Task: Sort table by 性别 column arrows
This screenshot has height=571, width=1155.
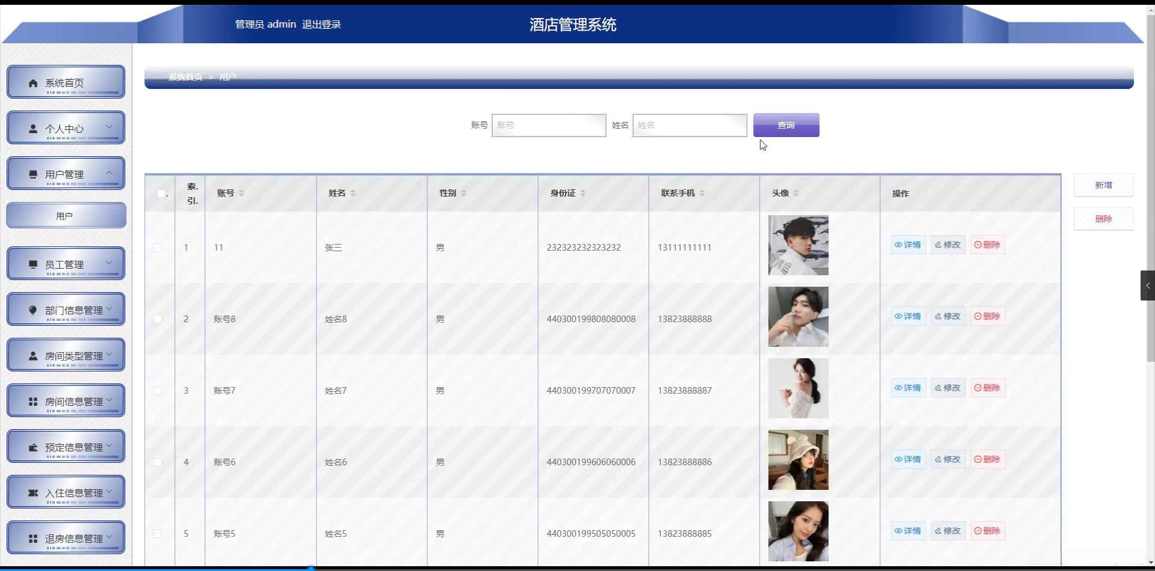Action: (x=464, y=193)
